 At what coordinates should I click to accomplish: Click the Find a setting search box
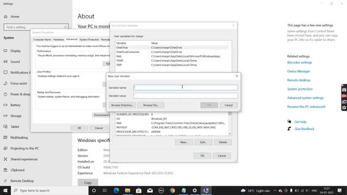click(36, 27)
